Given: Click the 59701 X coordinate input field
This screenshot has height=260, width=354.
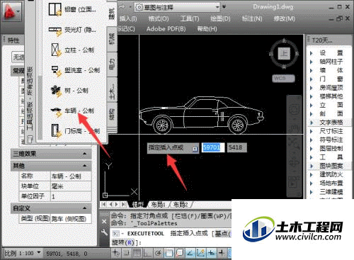Looking at the screenshot, I should tap(212, 147).
